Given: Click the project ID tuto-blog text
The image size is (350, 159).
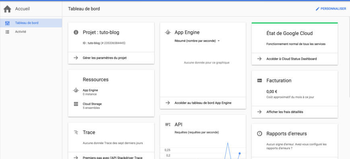Looking at the screenshot, I should coord(104,43).
